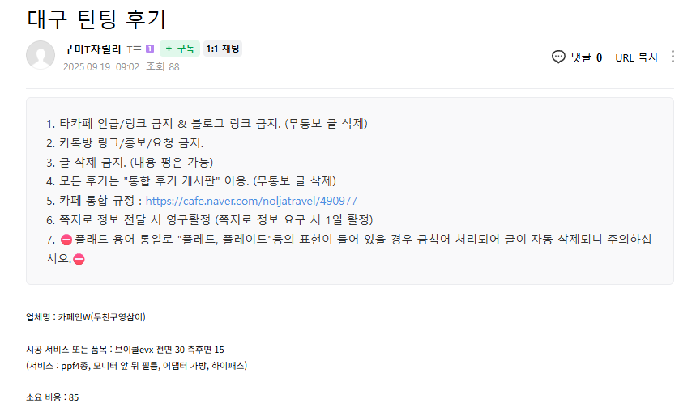679x416 pixels.
Task: Click the 소요 비용 : 85 line
Action: (x=52, y=397)
